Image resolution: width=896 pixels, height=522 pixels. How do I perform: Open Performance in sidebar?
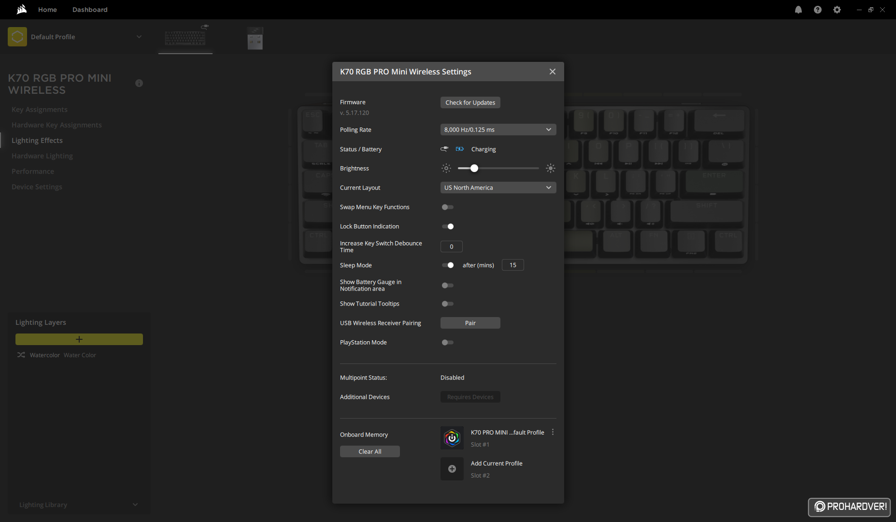[x=33, y=172]
